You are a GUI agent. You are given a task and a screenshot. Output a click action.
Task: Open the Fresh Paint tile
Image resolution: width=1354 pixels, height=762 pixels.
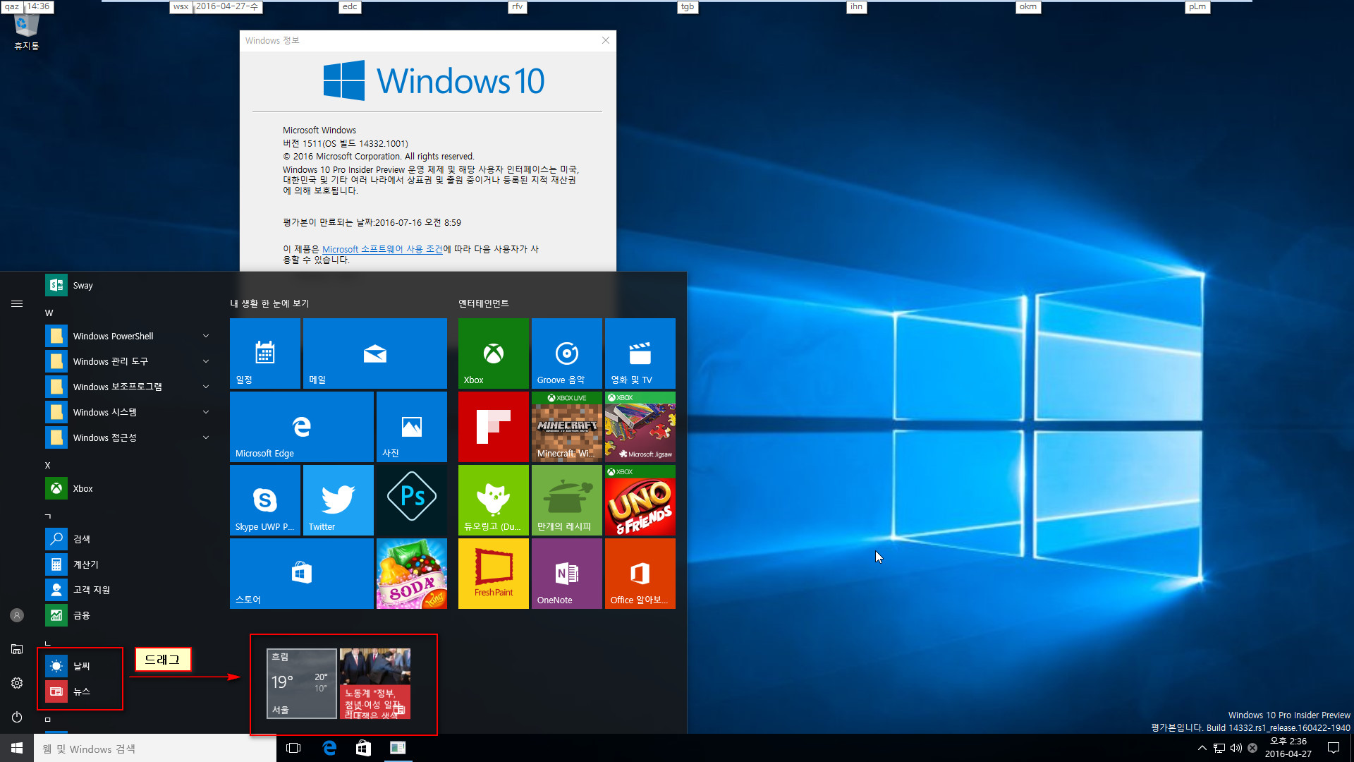494,574
